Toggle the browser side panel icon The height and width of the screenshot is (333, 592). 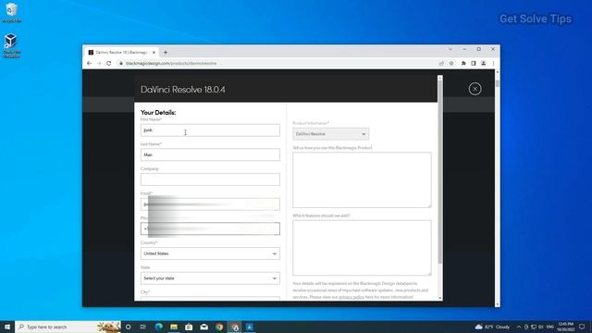point(473,64)
